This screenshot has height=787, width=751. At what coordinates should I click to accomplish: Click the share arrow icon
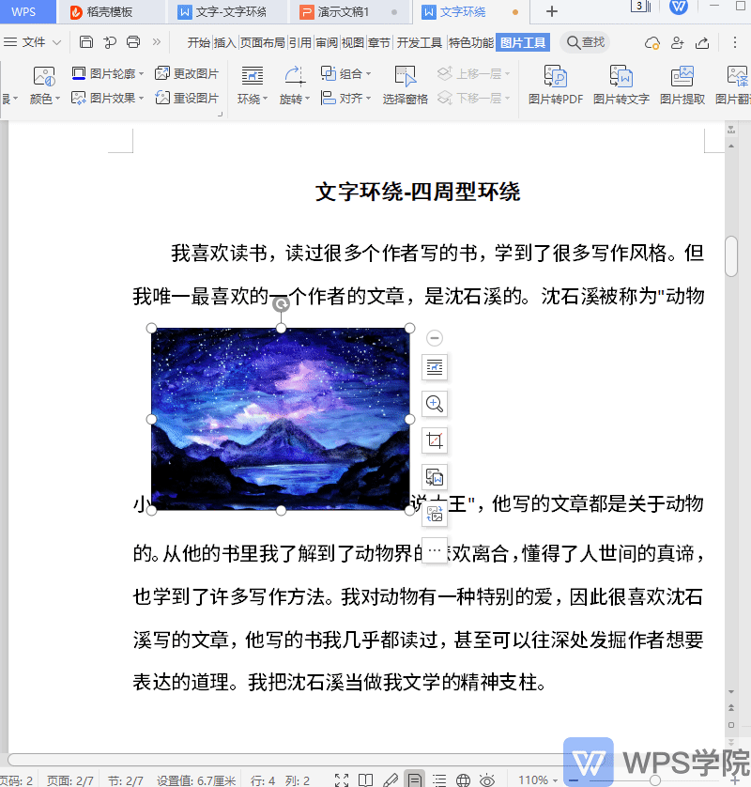[702, 43]
